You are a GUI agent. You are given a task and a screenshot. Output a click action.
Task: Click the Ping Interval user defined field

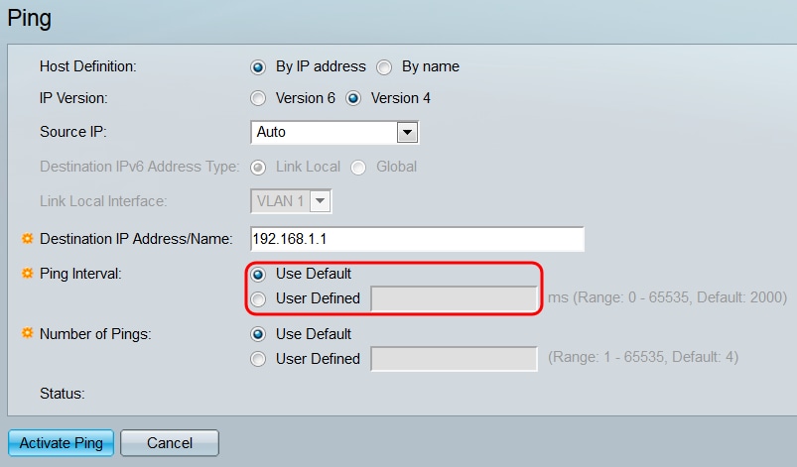click(454, 298)
